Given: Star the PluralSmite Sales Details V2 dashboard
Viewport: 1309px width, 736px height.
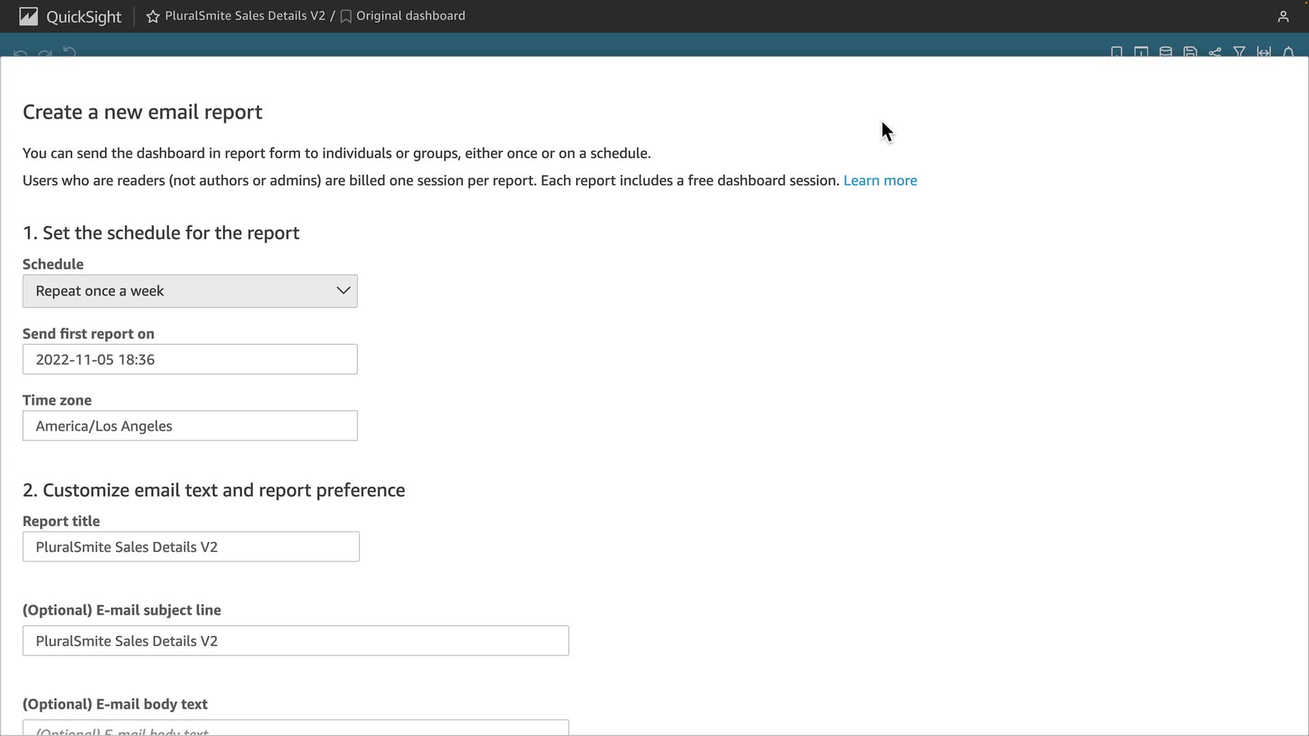Looking at the screenshot, I should click(153, 16).
